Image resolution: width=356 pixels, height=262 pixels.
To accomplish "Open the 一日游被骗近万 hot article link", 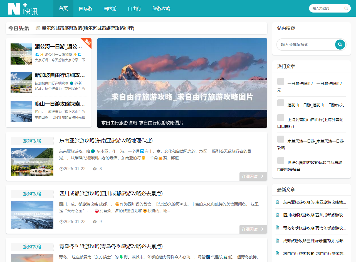I will click(x=315, y=83).
